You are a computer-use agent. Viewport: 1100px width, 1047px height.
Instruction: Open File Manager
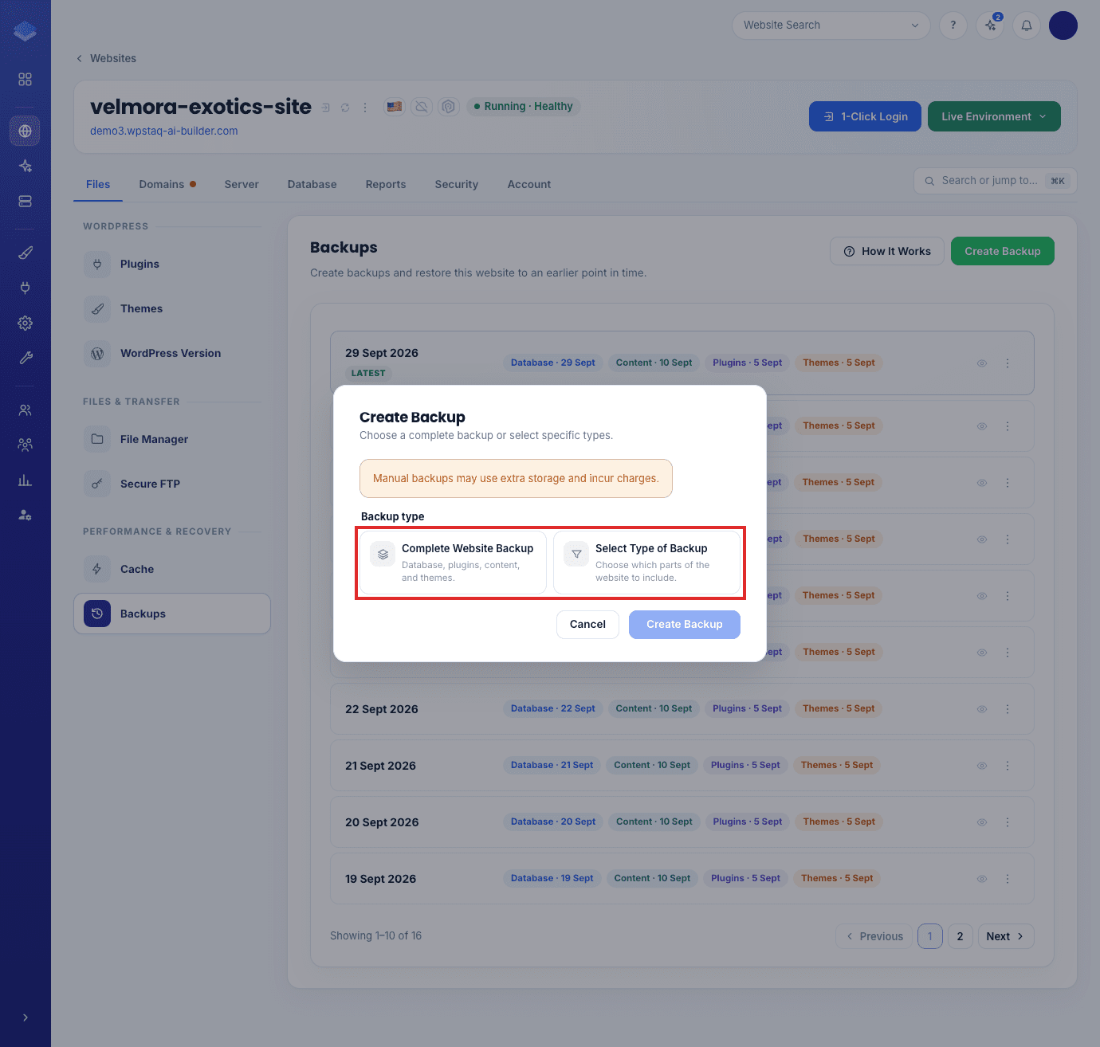coord(172,439)
